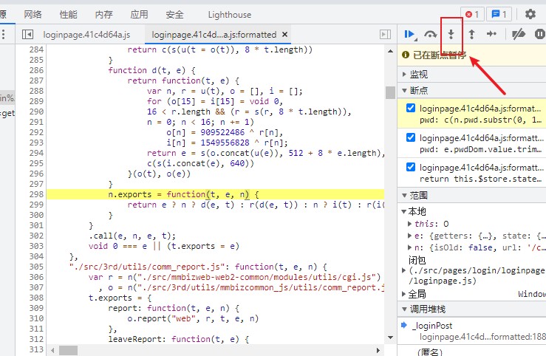Image resolution: width=546 pixels, height=356 pixels.
Task: Open the Lighthouse tab
Action: tap(230, 15)
